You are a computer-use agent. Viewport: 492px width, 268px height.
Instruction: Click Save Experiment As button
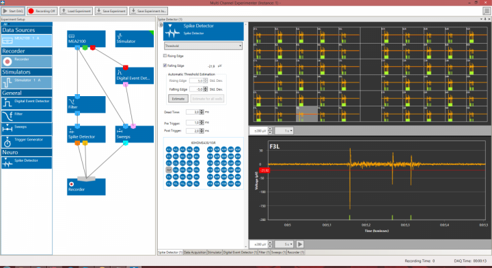click(x=148, y=11)
